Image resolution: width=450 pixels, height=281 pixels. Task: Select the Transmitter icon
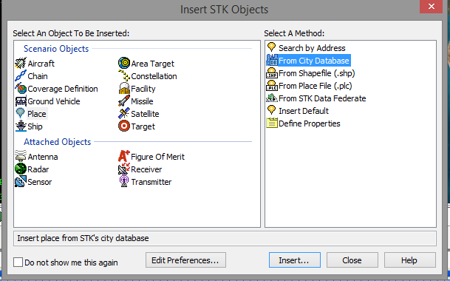pyautogui.click(x=124, y=182)
